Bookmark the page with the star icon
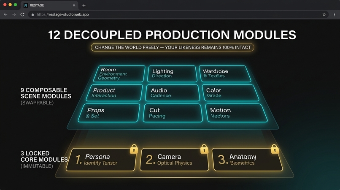The image size is (340, 190). pyautogui.click(x=324, y=14)
